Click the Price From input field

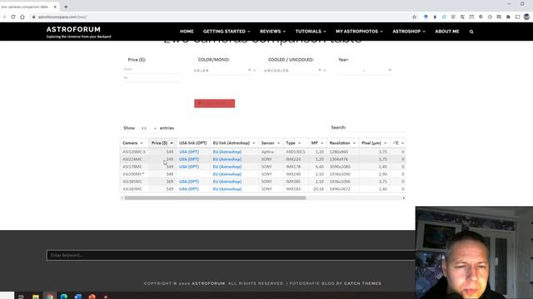click(x=152, y=69)
